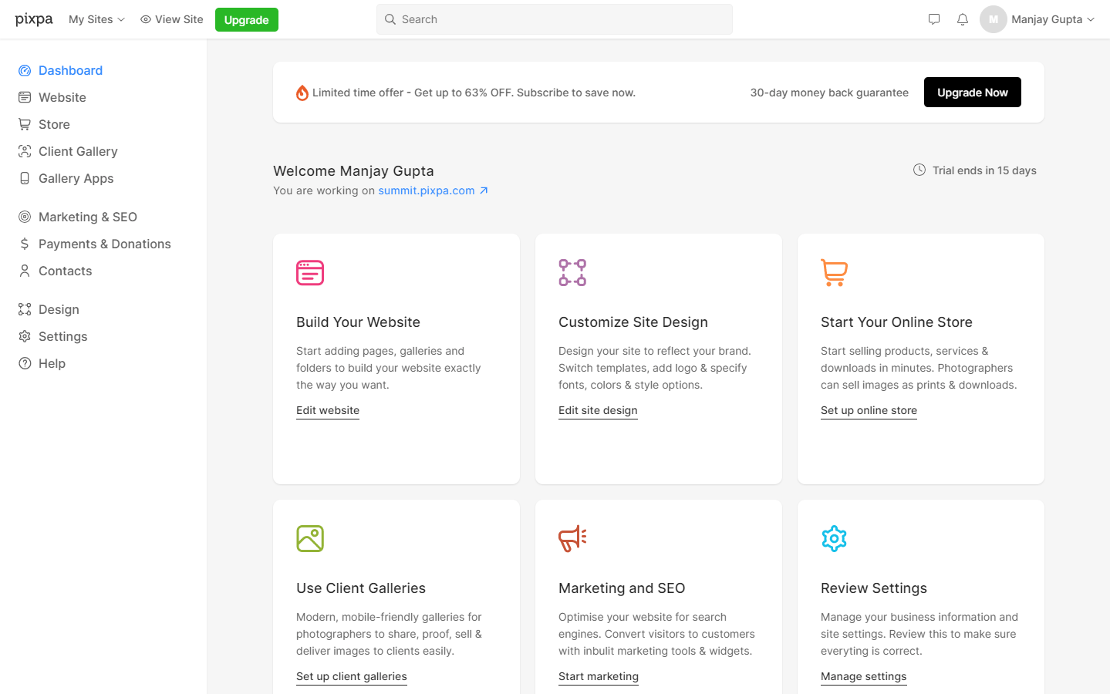Image resolution: width=1110 pixels, height=694 pixels.
Task: Open the summit.pixpa.com link
Action: (x=427, y=190)
